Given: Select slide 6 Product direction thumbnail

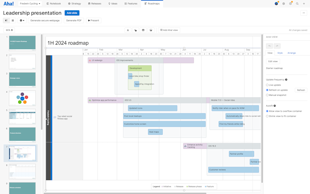Looking at the screenshot, I should [x=22, y=135].
